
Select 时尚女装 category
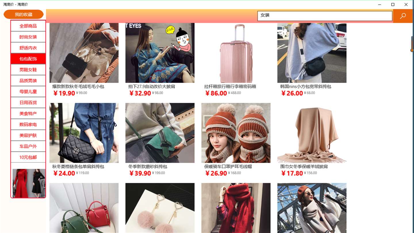(x=28, y=37)
